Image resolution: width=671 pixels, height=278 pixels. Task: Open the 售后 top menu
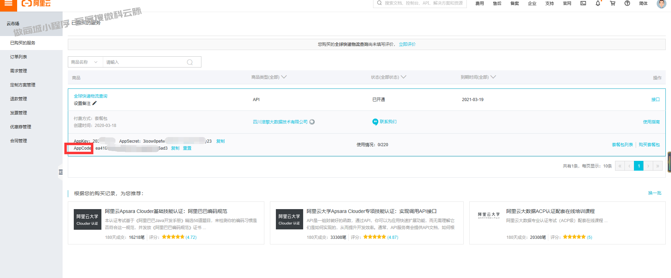[x=497, y=3]
